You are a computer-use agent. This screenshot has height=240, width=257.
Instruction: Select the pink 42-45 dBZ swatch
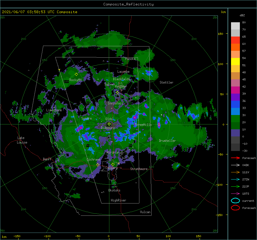pos(235,83)
